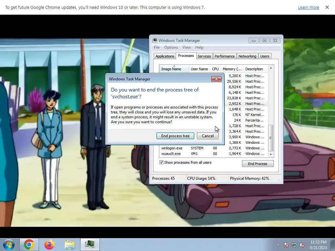
Task: Click the process list scroll up arrow
Action: pyautogui.click(x=271, y=68)
